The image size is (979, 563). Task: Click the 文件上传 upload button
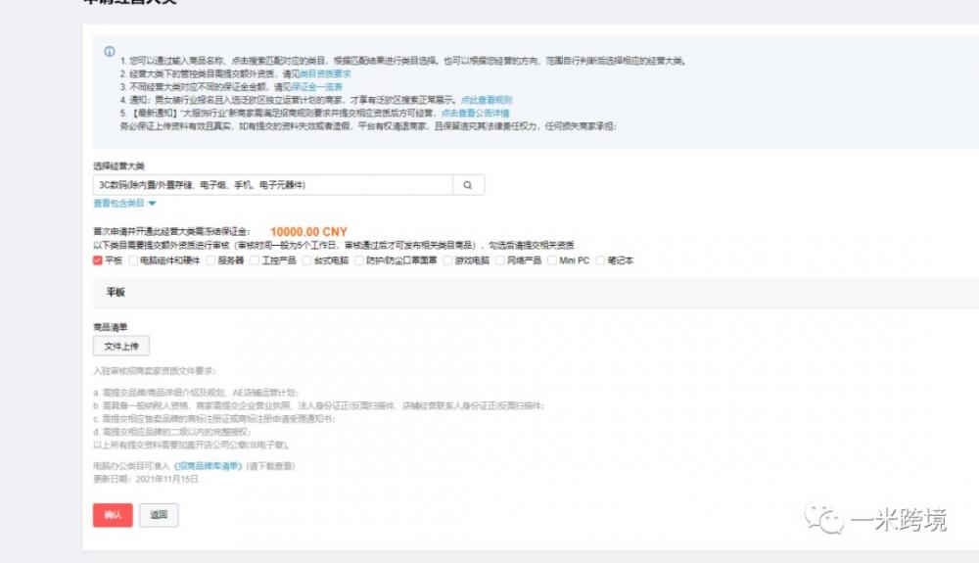pyautogui.click(x=121, y=346)
